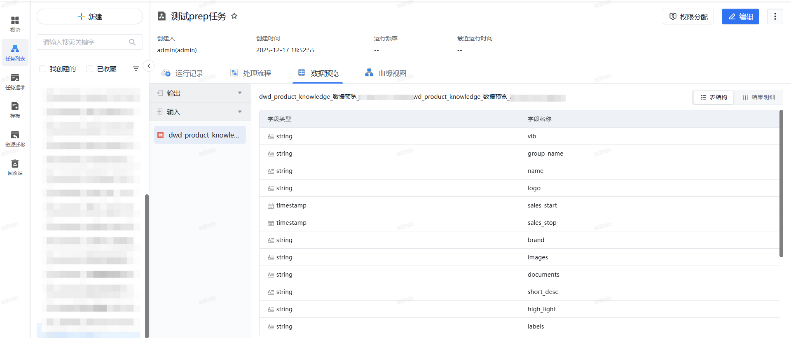The width and height of the screenshot is (791, 338).
Task: Click the 2025-12-17 18:52:55 creation time
Action: (285, 50)
